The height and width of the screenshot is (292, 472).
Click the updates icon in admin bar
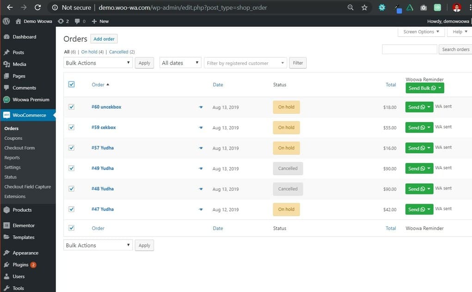click(61, 21)
